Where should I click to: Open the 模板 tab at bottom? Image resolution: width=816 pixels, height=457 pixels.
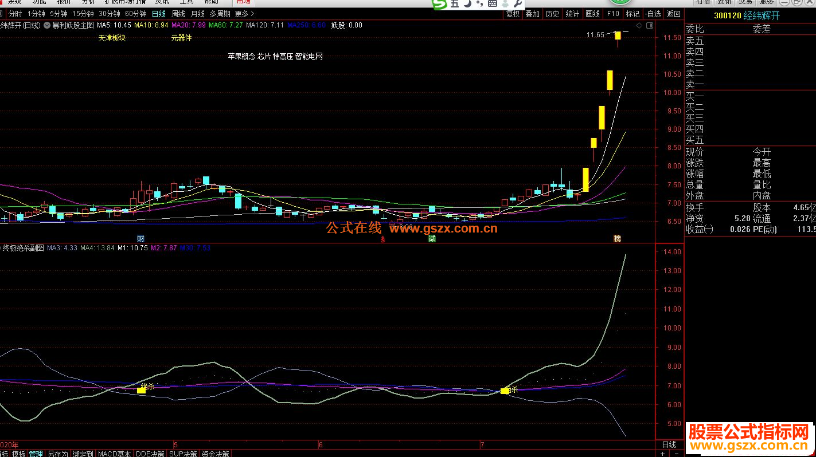pyautogui.click(x=19, y=454)
